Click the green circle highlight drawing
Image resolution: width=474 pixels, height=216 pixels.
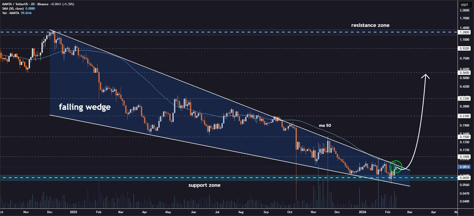pos(396,167)
